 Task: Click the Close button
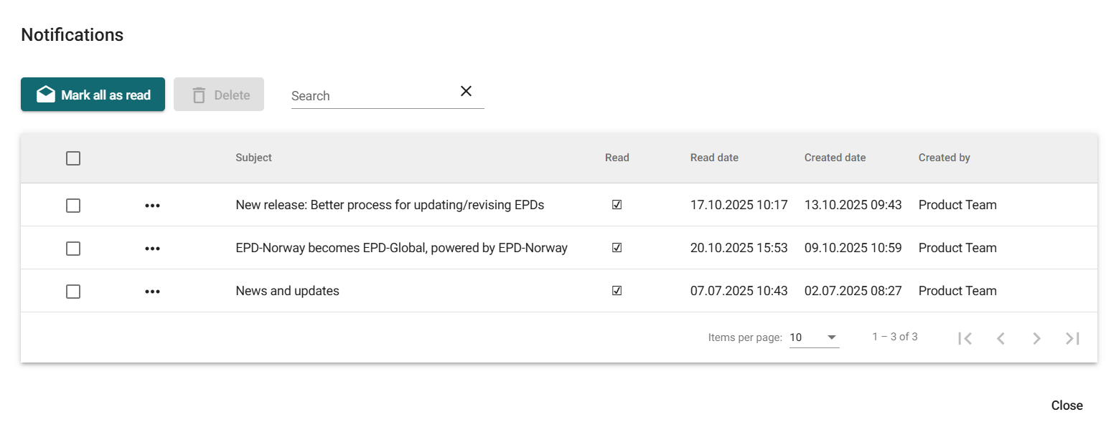(1067, 405)
